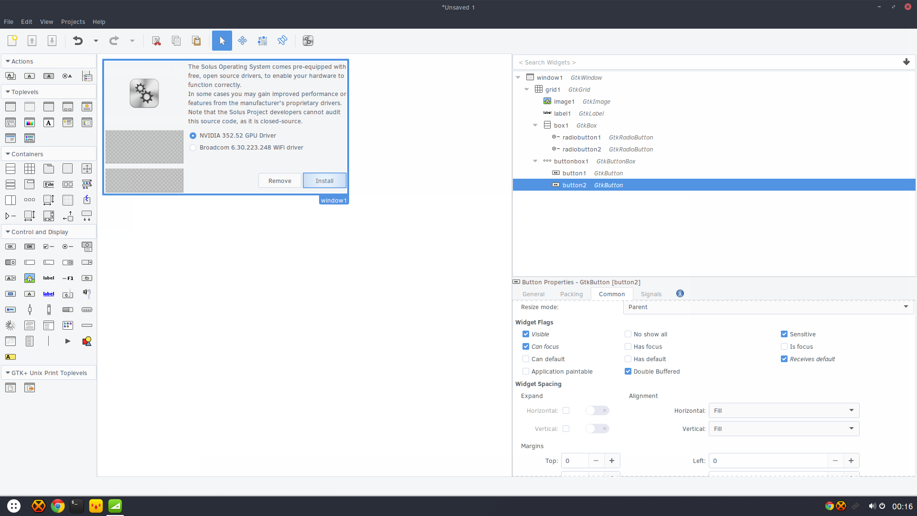The width and height of the screenshot is (917, 516).
Task: Switch to the Signals tab
Action: (651, 294)
